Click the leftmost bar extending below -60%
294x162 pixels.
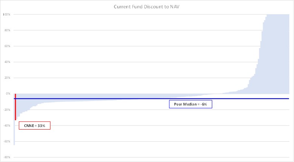coord(14,139)
